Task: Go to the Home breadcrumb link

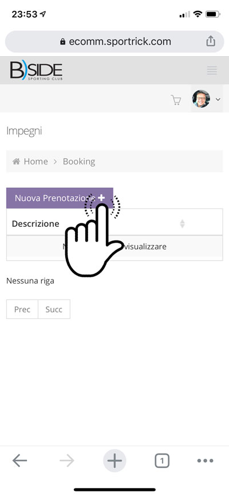Action: 35,162
